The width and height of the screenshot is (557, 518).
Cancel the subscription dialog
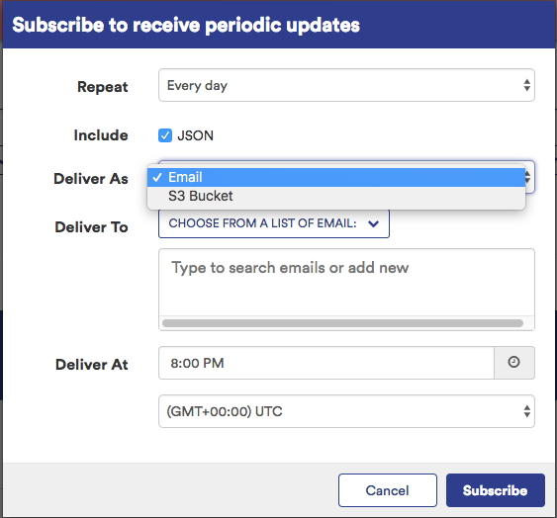point(388,490)
